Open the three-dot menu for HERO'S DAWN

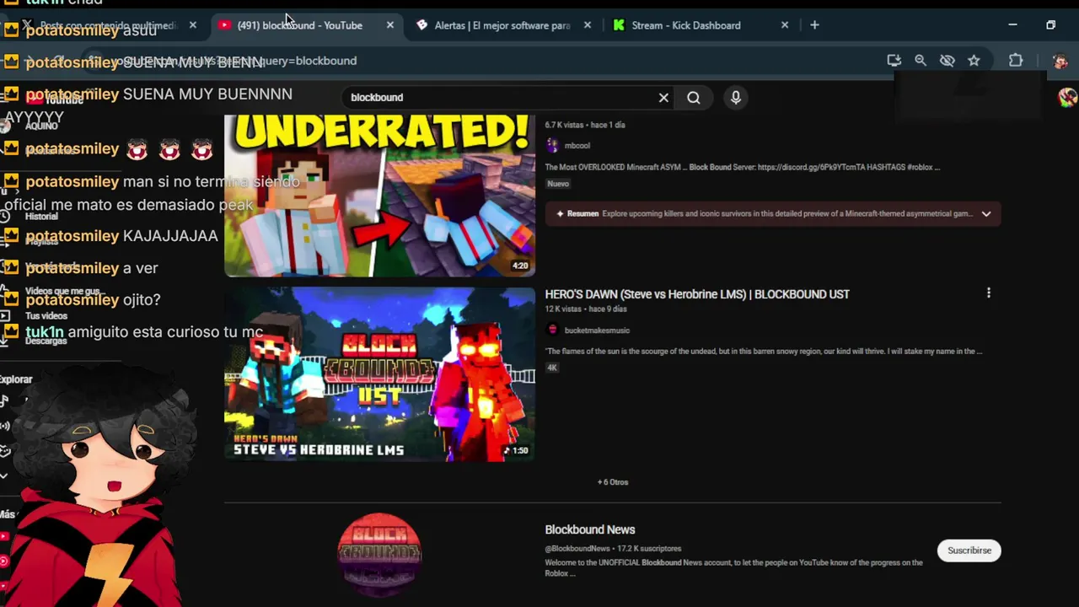point(989,293)
